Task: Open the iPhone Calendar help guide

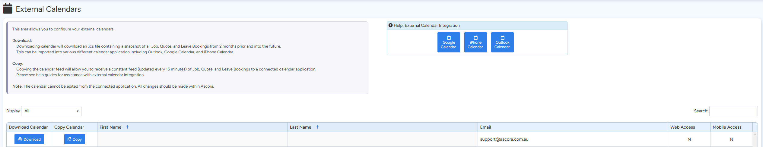Action: pos(475,42)
